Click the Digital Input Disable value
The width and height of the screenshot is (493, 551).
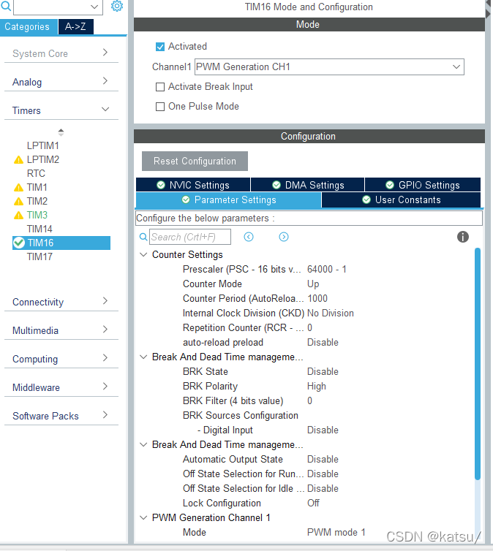323,430
